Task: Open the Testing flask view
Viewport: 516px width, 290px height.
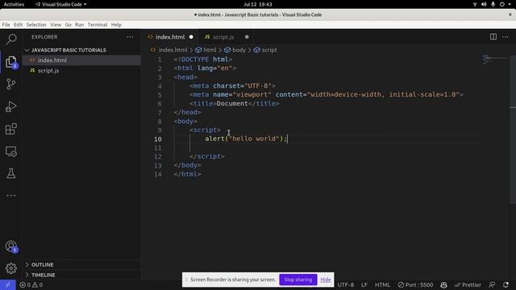Action: (11, 174)
